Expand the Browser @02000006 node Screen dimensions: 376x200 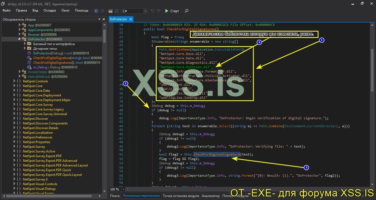point(19,35)
